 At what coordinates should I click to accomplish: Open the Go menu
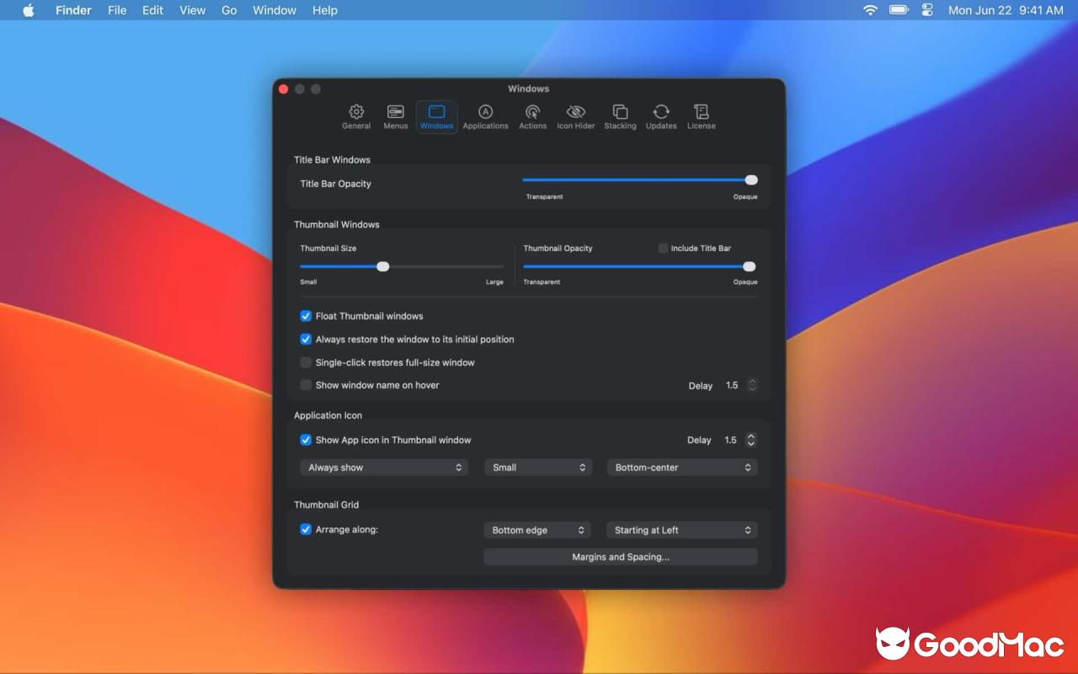click(x=229, y=10)
